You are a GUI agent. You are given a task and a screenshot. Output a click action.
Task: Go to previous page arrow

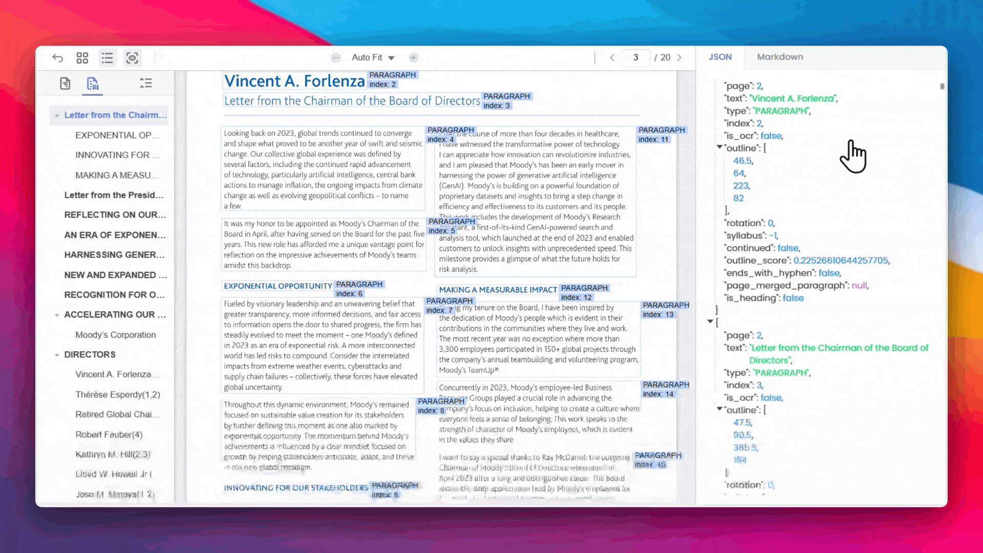[x=612, y=58]
